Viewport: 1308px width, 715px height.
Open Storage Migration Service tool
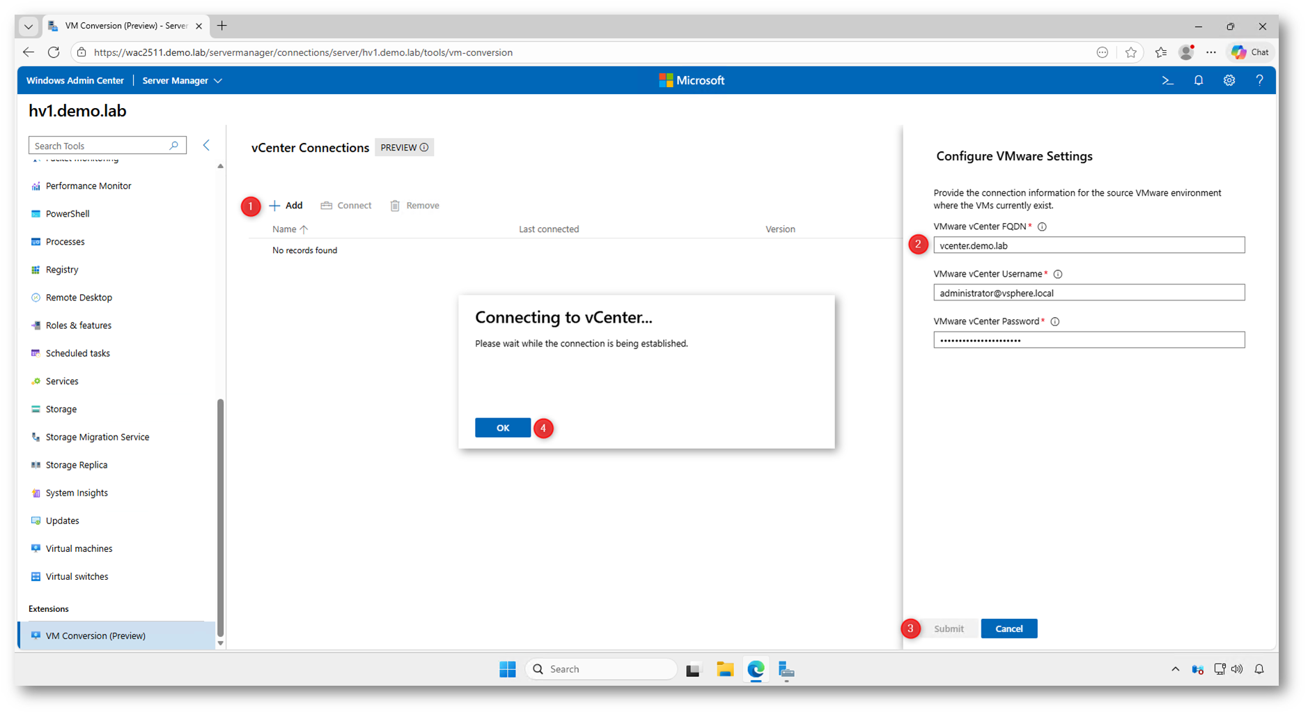(97, 438)
